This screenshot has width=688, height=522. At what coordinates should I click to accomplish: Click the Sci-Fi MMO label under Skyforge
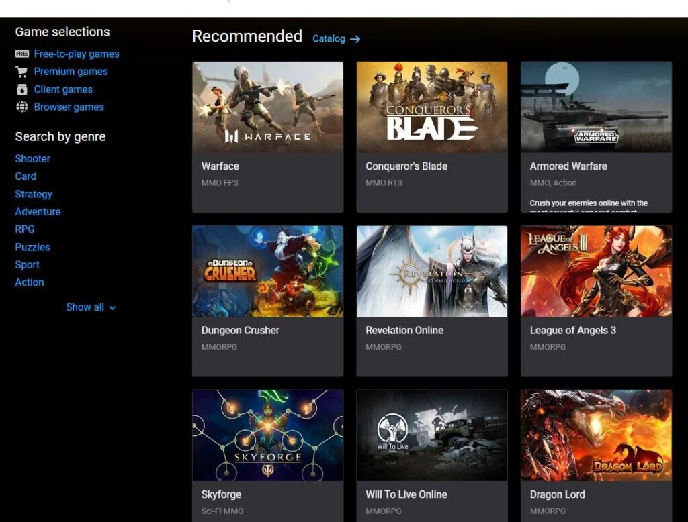pyautogui.click(x=222, y=511)
